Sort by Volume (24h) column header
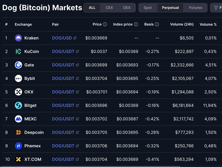 tap(182, 24)
